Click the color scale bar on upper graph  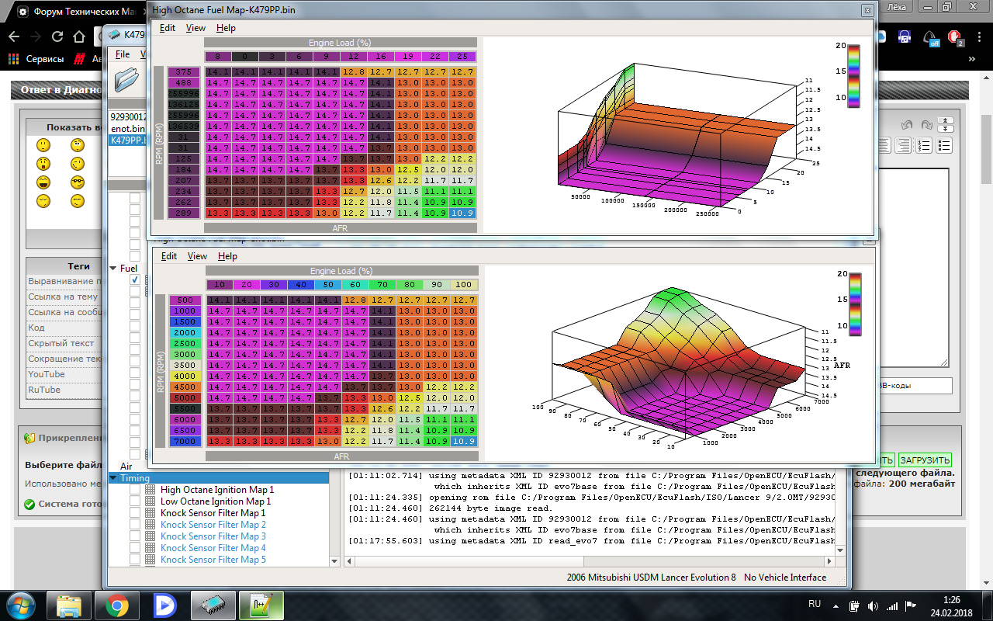853,75
